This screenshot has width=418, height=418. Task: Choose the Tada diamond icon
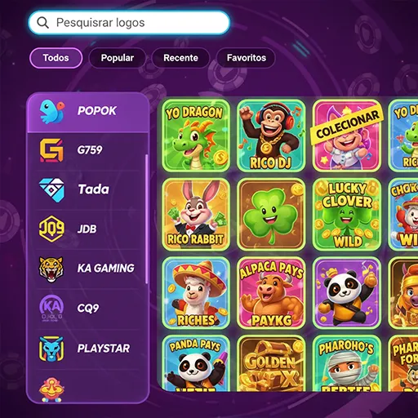[x=51, y=190]
